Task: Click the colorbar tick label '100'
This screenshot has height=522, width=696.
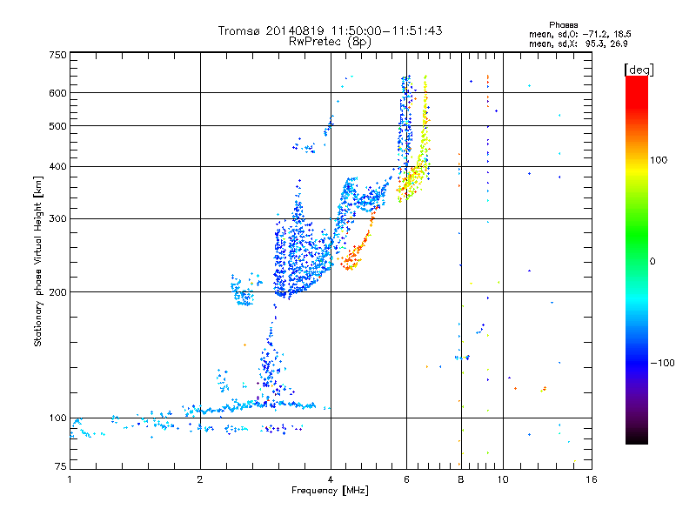Action: (659, 160)
